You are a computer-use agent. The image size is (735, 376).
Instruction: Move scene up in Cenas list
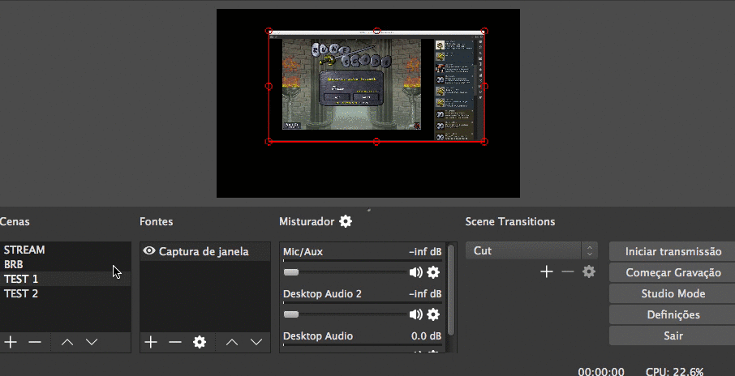(x=67, y=342)
